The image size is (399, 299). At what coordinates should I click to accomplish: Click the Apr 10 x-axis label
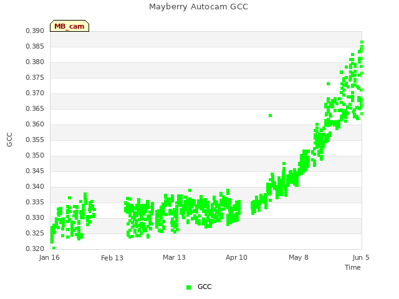coord(236,257)
